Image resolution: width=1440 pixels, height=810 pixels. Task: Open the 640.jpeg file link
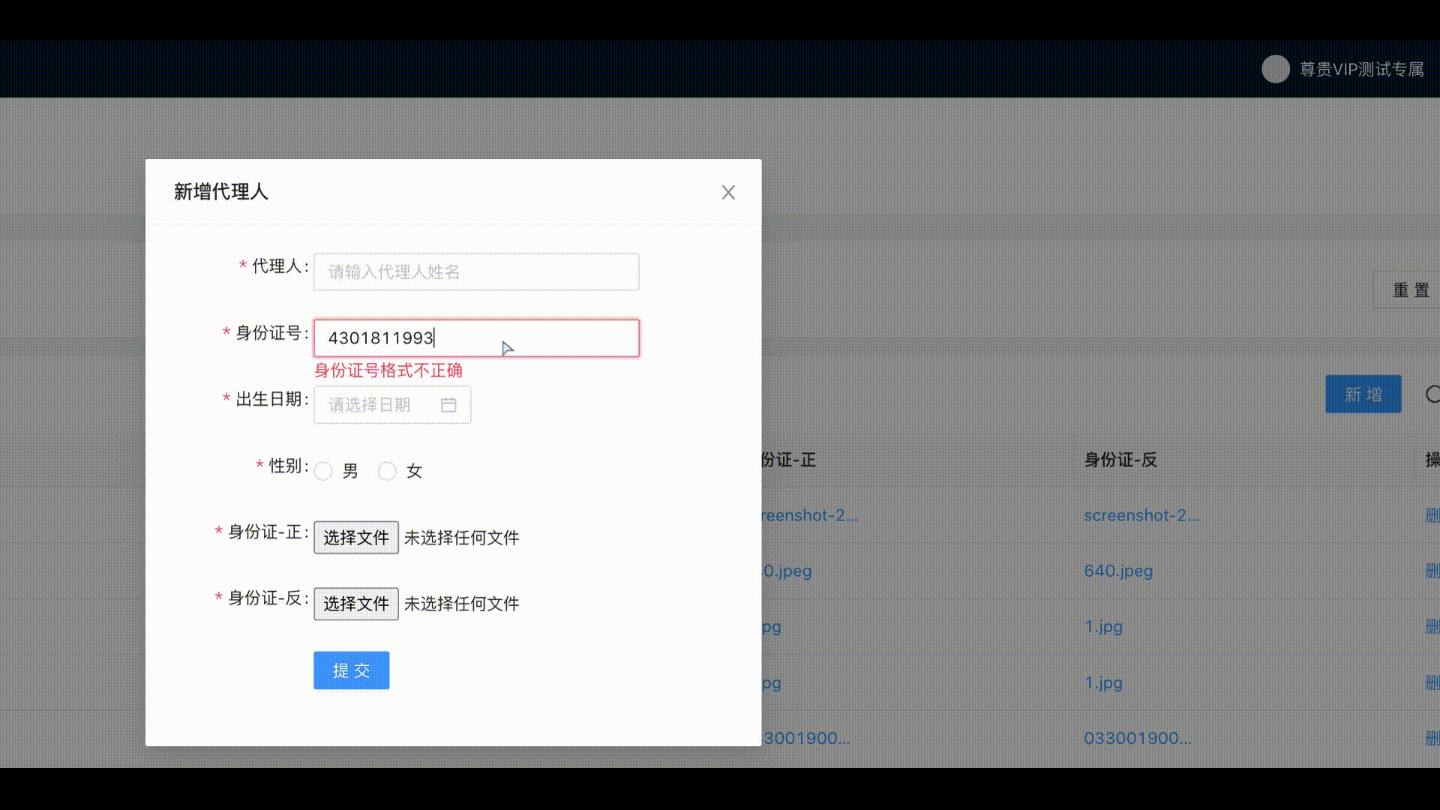[1117, 571]
